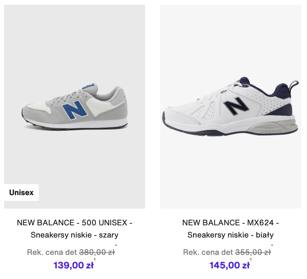The image size is (307, 279).
Task: Click the crossed-out 355,00 zł price
Action: 253,252
